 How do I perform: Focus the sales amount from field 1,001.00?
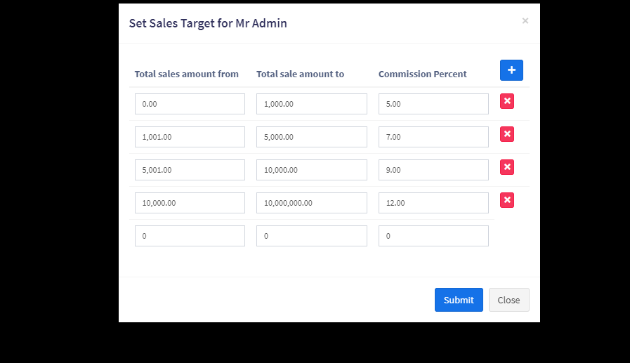pyautogui.click(x=190, y=137)
